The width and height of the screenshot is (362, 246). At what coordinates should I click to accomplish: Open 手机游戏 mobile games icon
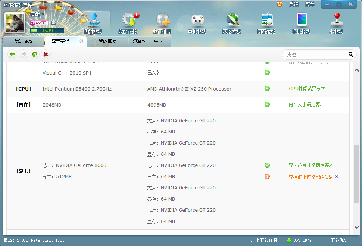click(x=301, y=24)
